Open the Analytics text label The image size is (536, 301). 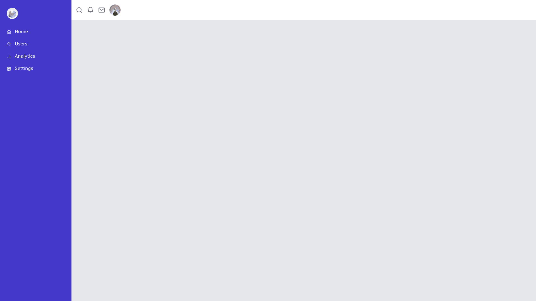tap(25, 56)
